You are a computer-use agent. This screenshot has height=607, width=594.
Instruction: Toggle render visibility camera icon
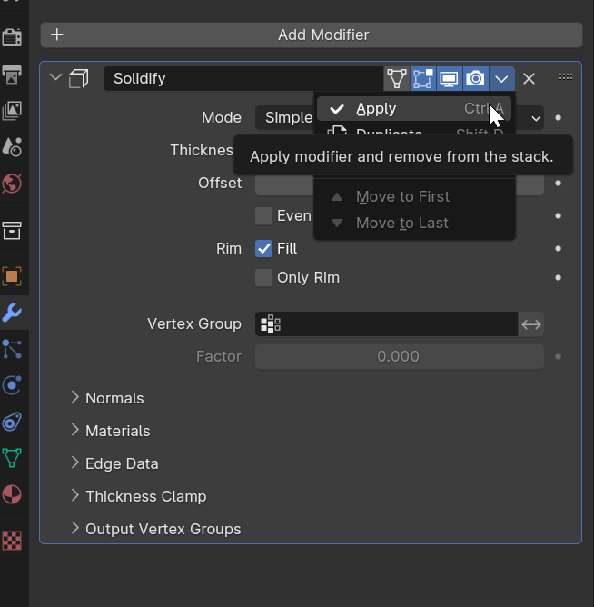(476, 78)
